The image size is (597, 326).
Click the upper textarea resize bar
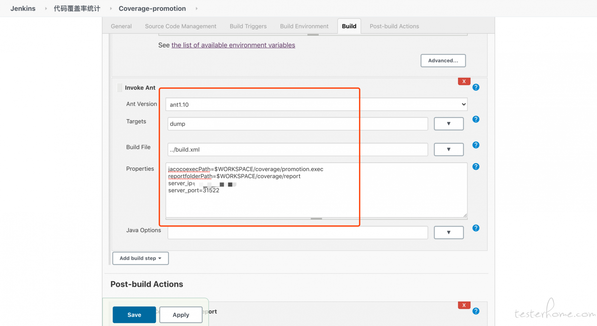(313, 34)
